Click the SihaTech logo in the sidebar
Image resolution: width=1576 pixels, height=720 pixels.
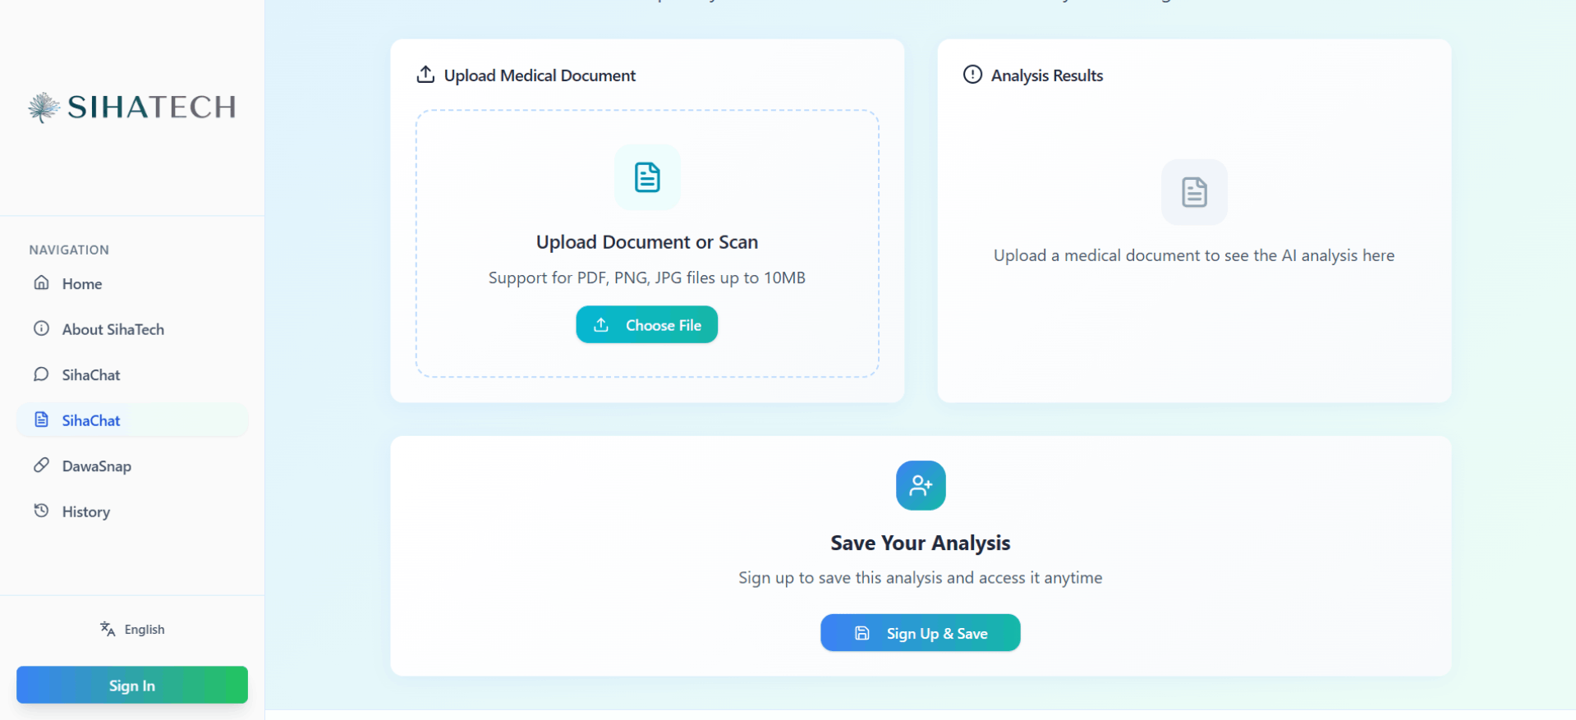tap(131, 107)
